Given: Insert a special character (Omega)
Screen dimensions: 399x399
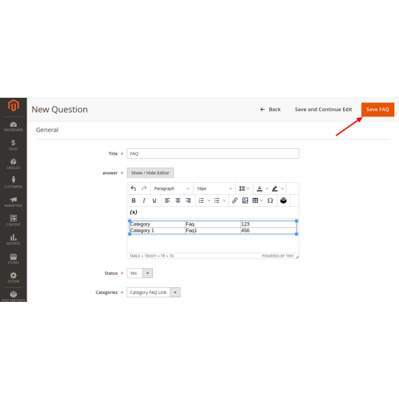Looking at the screenshot, I should pyautogui.click(x=270, y=201).
